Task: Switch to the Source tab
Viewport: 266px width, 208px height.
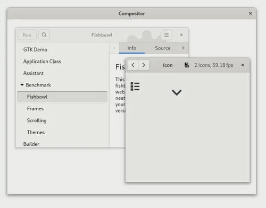Action: (x=163, y=48)
